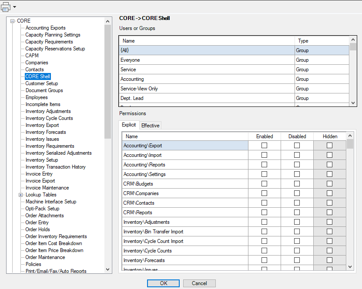Switch to the Effective tab
Screen dimensions: 362x289
[150, 126]
